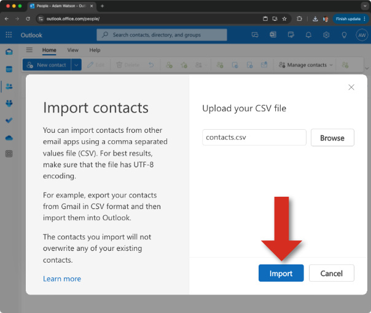Click the contacts.csv file field
The height and width of the screenshot is (313, 371).
point(254,137)
